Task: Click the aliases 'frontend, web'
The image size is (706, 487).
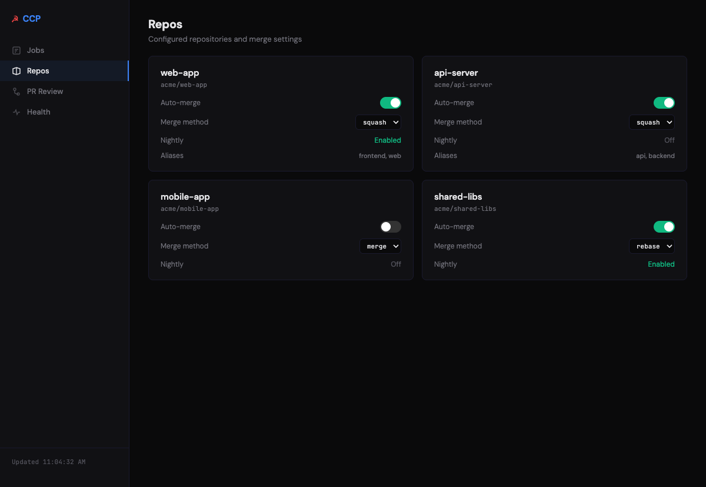Action: point(380,156)
